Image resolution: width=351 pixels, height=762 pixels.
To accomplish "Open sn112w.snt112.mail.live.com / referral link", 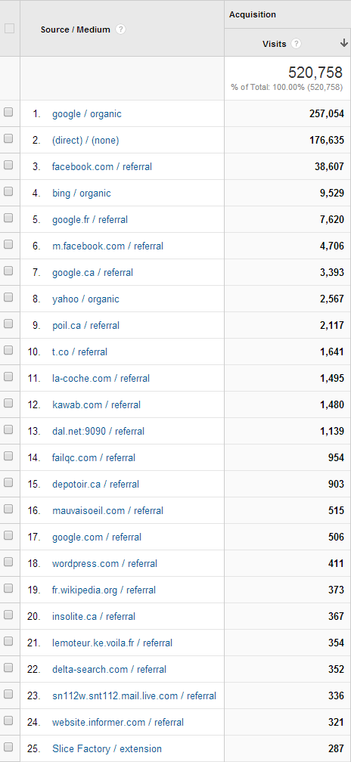I will [x=134, y=696].
